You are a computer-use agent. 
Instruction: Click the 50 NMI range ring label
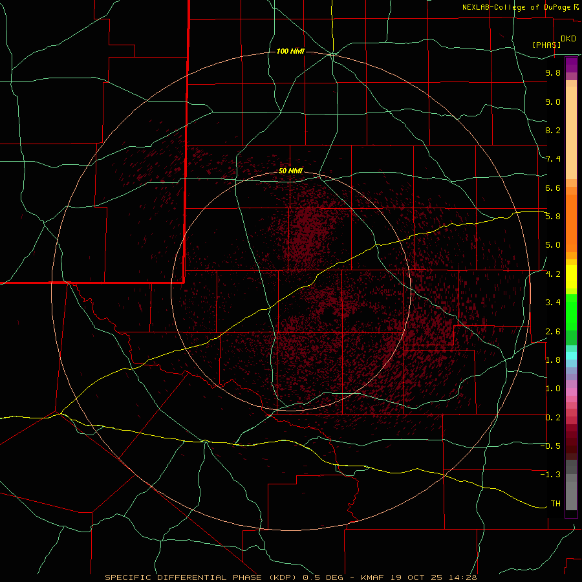pos(290,171)
